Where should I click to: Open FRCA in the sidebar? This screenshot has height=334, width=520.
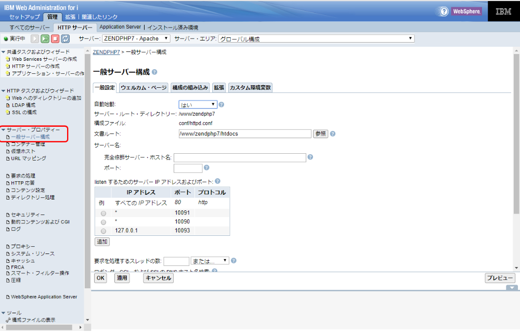click(x=18, y=267)
